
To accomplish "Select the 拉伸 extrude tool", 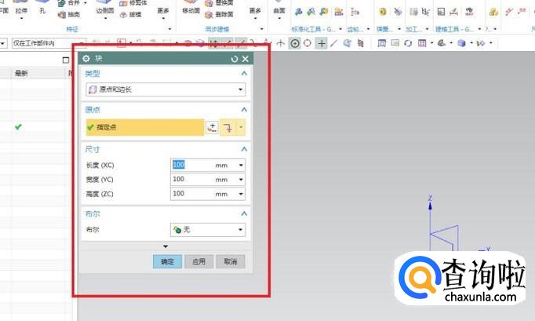I will click(x=21, y=10).
